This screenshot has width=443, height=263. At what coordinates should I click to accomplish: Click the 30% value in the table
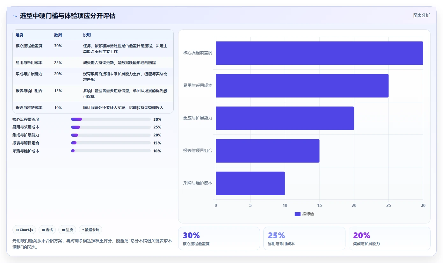tap(58, 46)
